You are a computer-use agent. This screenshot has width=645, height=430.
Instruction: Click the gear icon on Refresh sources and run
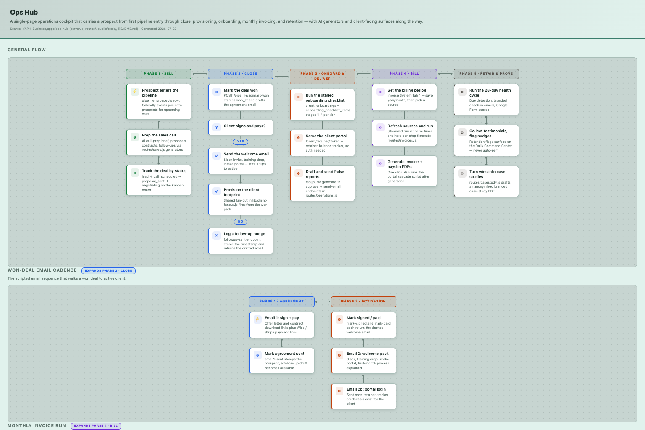[x=380, y=128]
